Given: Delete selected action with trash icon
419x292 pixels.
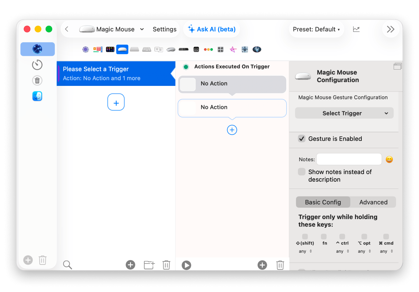Looking at the screenshot, I should (280, 265).
